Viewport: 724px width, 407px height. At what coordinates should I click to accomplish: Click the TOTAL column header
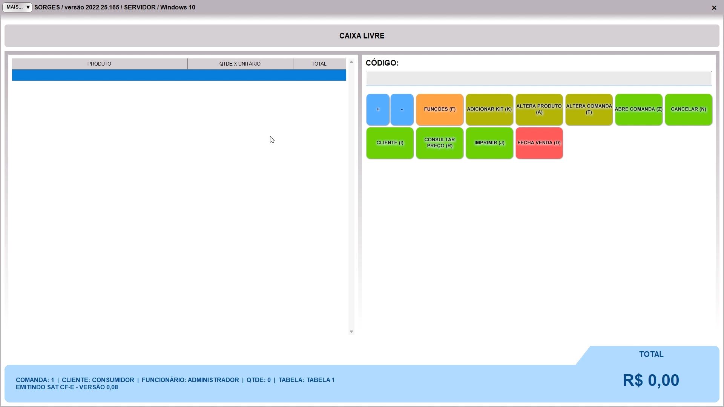[319, 64]
